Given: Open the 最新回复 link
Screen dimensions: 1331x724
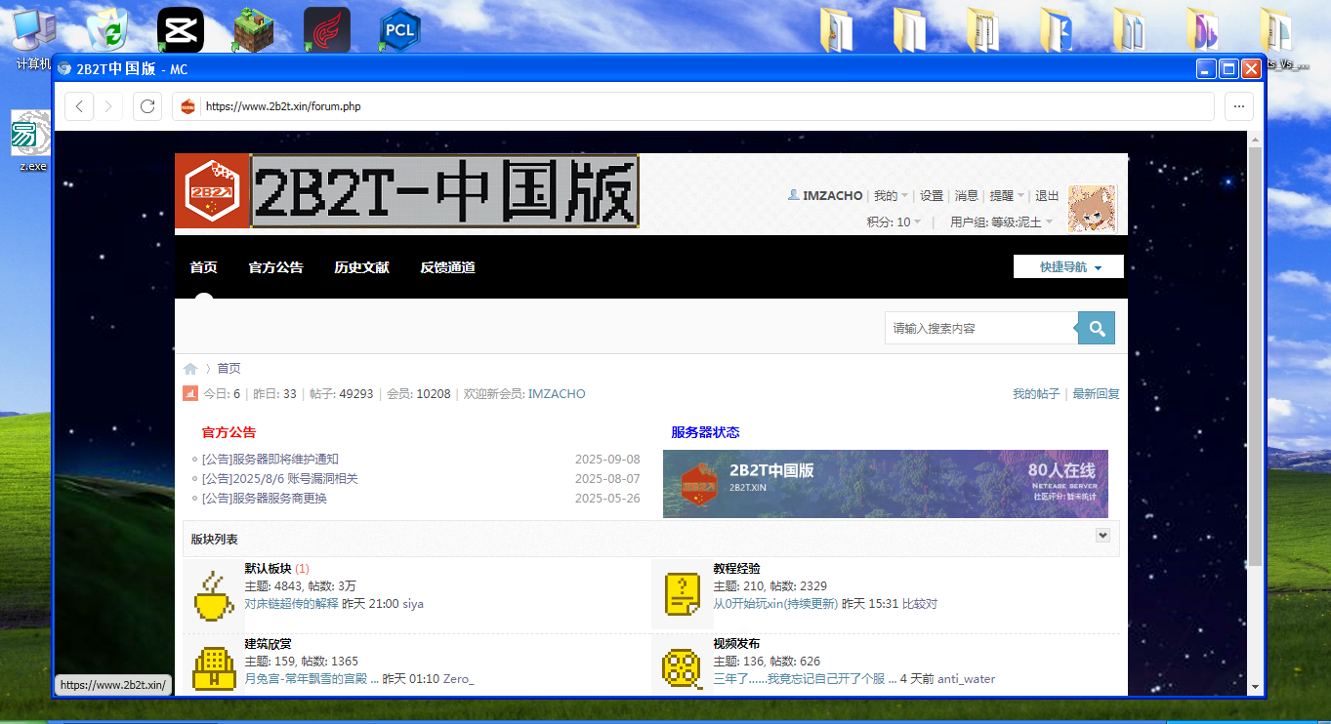Looking at the screenshot, I should (x=1096, y=393).
